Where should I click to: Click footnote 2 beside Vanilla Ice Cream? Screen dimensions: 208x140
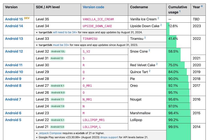click(x=158, y=18)
